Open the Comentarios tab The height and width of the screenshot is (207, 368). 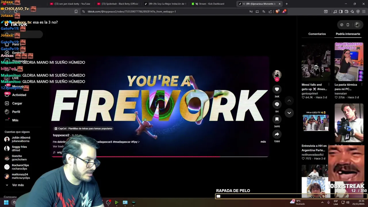point(317,34)
